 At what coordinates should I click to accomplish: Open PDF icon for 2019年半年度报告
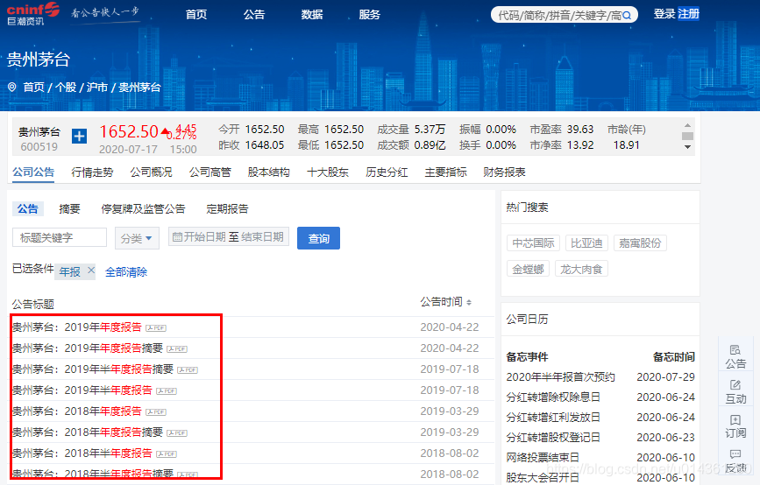coord(167,391)
